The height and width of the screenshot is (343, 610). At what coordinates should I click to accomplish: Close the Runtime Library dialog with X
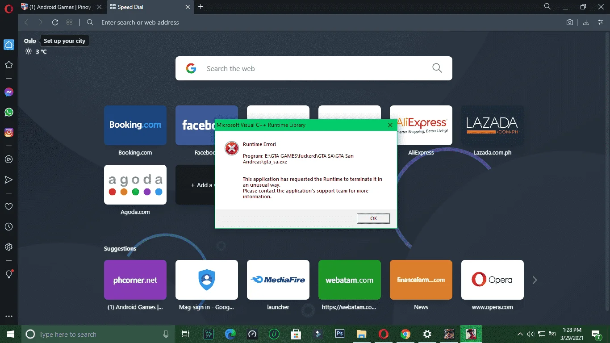click(390, 125)
